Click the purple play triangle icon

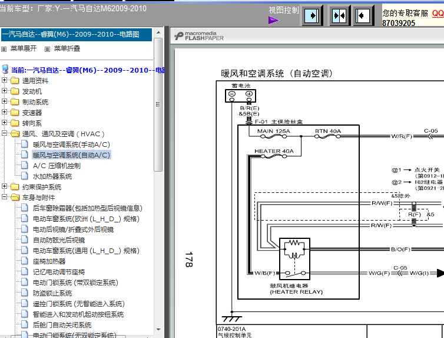point(274,20)
